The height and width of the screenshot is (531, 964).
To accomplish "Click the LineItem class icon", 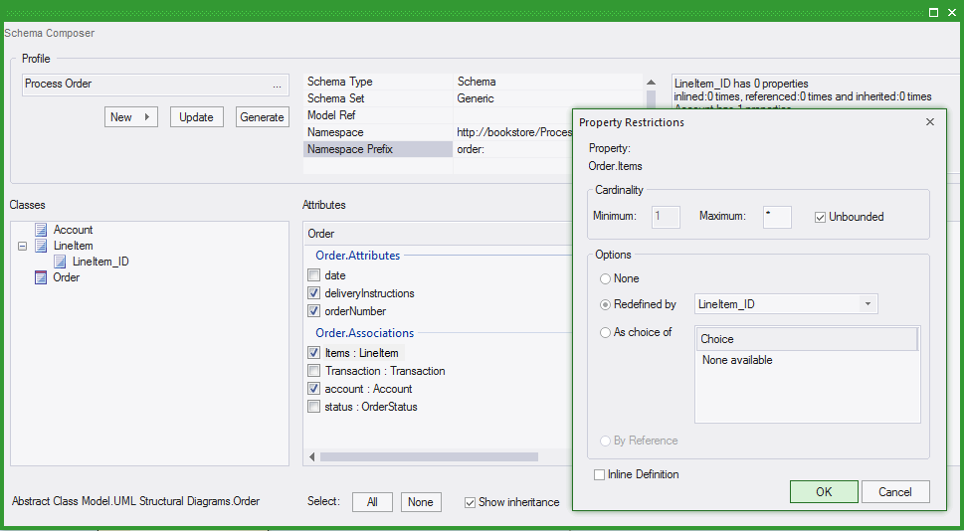I will pos(41,246).
